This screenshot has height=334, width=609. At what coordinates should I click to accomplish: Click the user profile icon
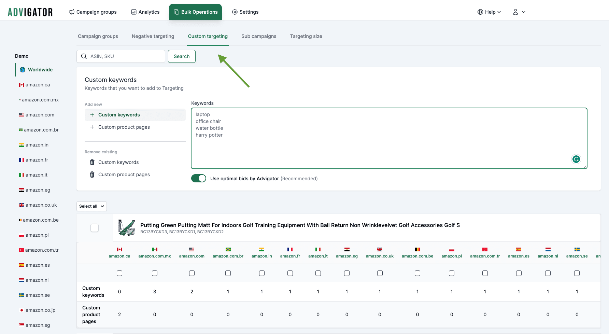[x=515, y=12]
